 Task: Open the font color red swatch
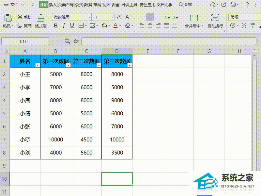click(115, 25)
